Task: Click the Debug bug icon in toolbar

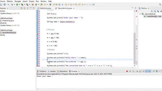Action: click(x=12, y=5)
